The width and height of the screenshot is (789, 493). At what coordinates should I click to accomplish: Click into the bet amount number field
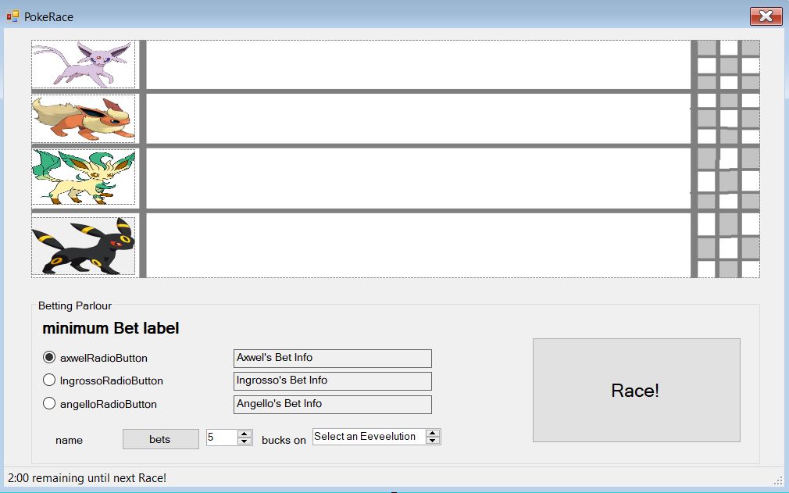(220, 438)
